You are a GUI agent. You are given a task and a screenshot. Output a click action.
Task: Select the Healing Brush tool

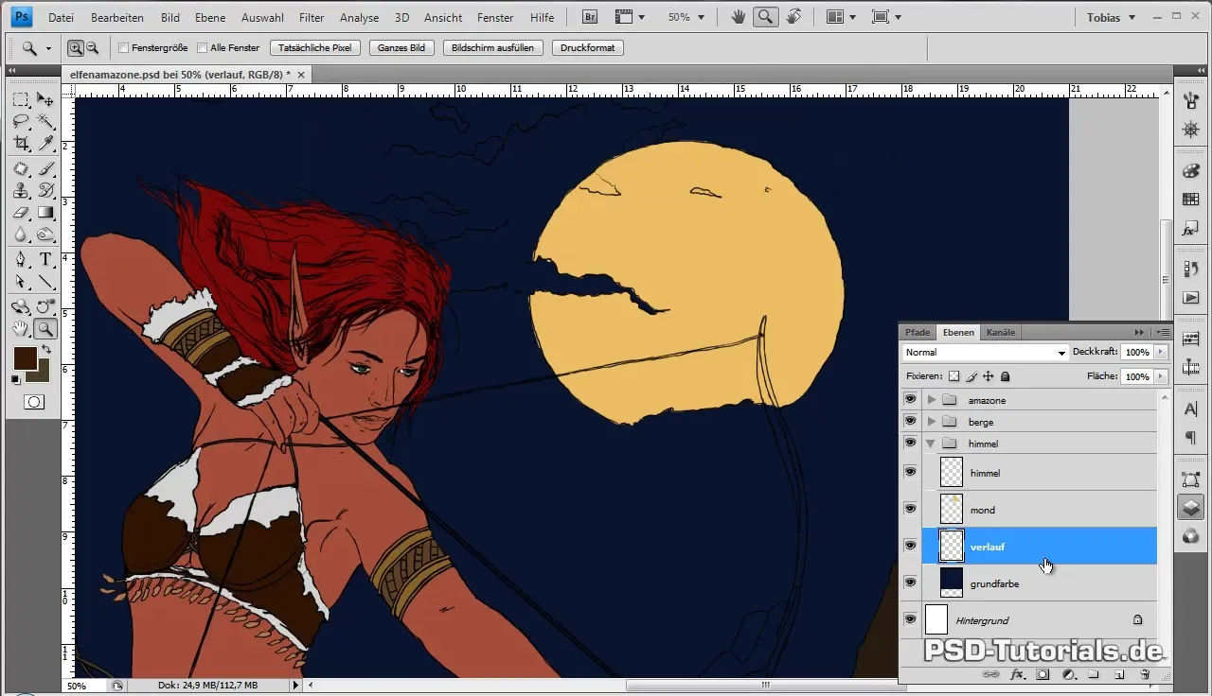point(20,169)
